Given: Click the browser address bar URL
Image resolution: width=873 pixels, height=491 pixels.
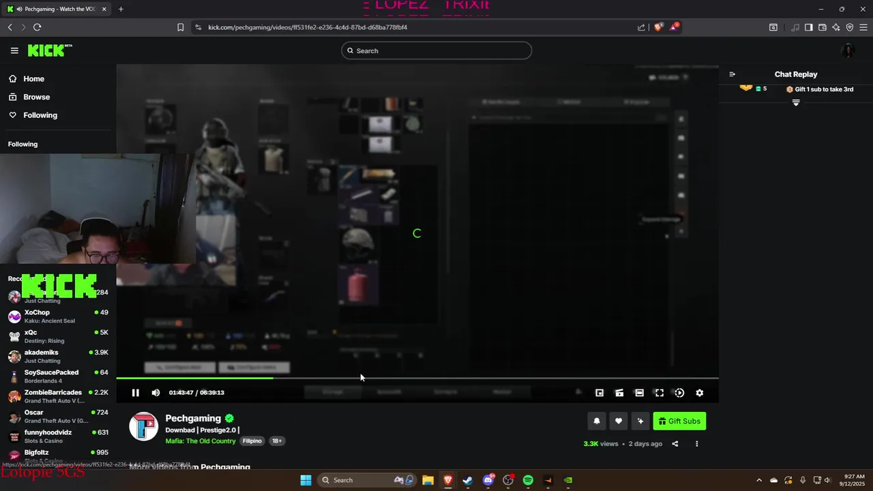Looking at the screenshot, I should point(308,27).
